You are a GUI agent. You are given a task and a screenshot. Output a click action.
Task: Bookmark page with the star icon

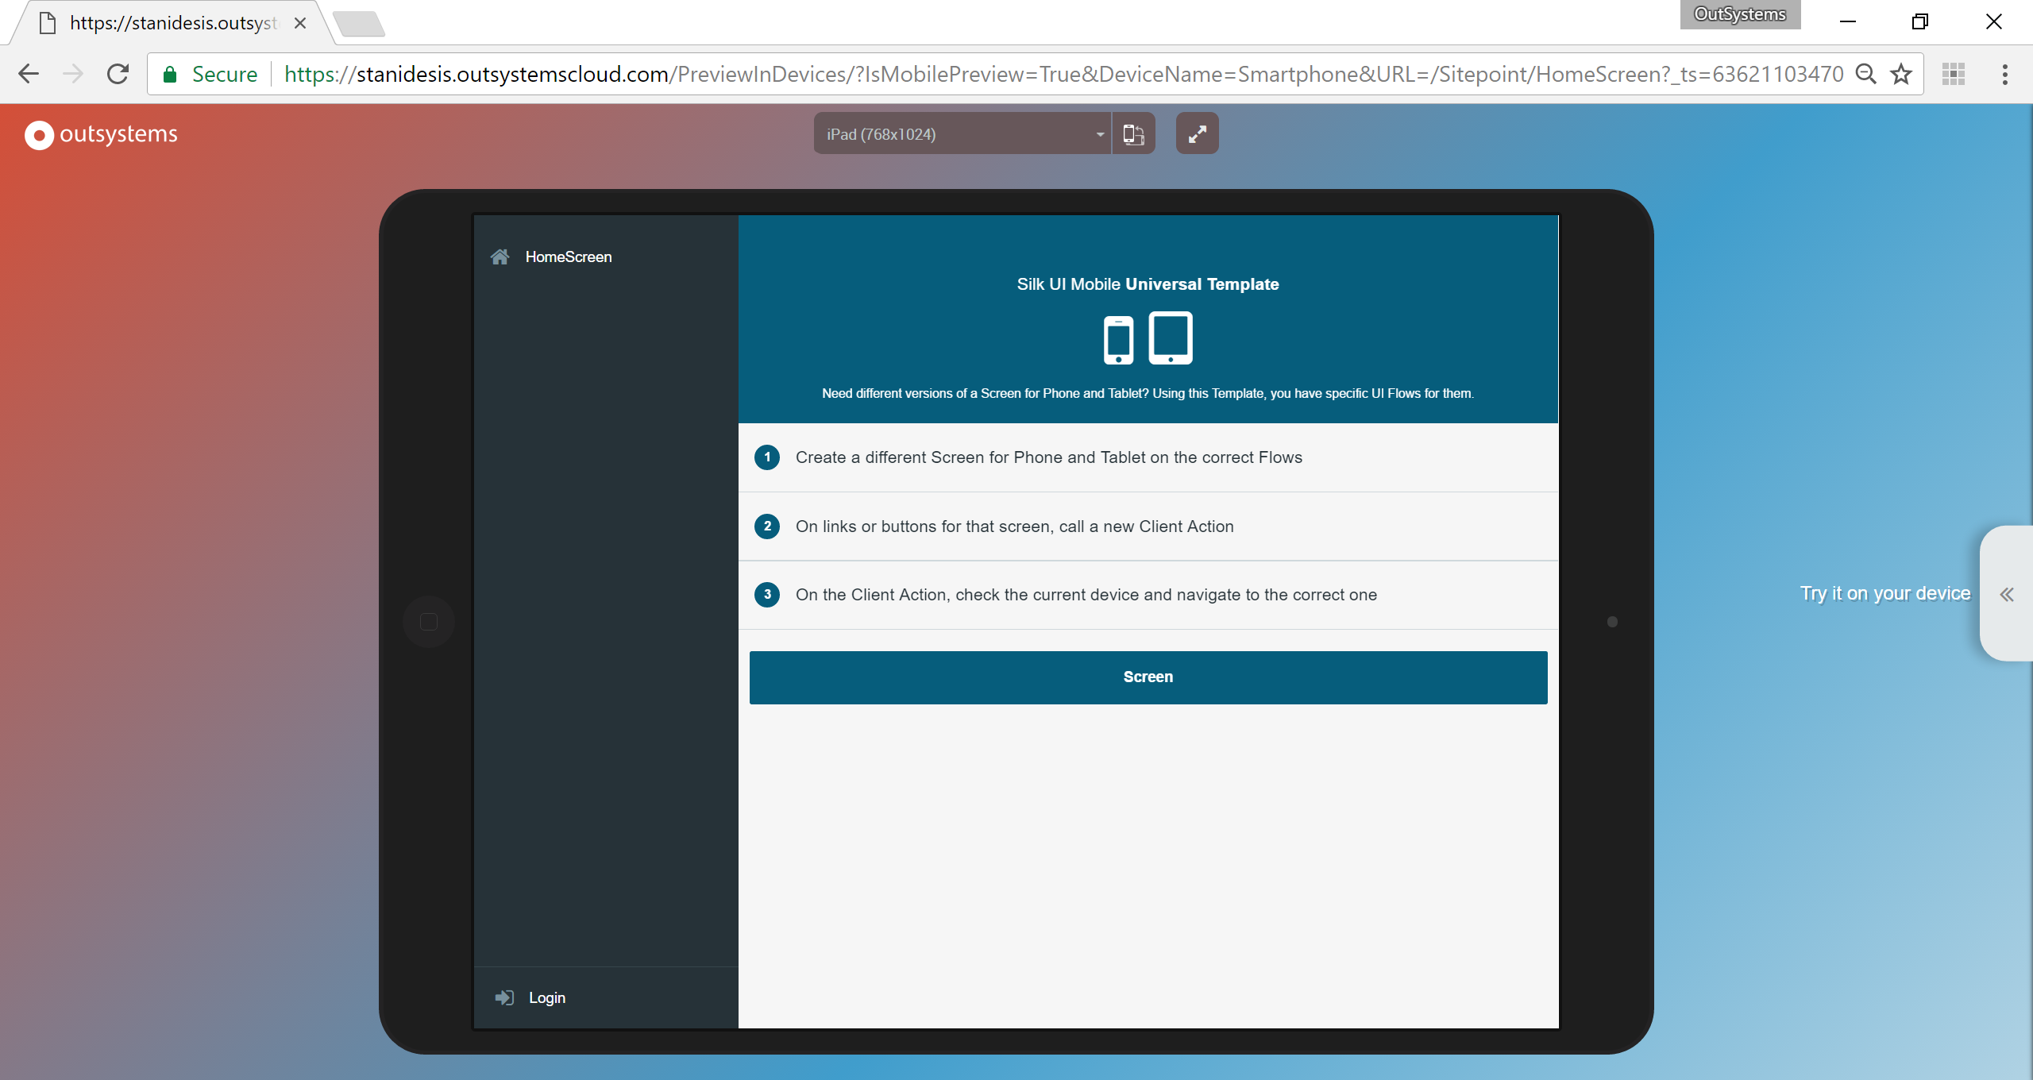pos(1901,75)
